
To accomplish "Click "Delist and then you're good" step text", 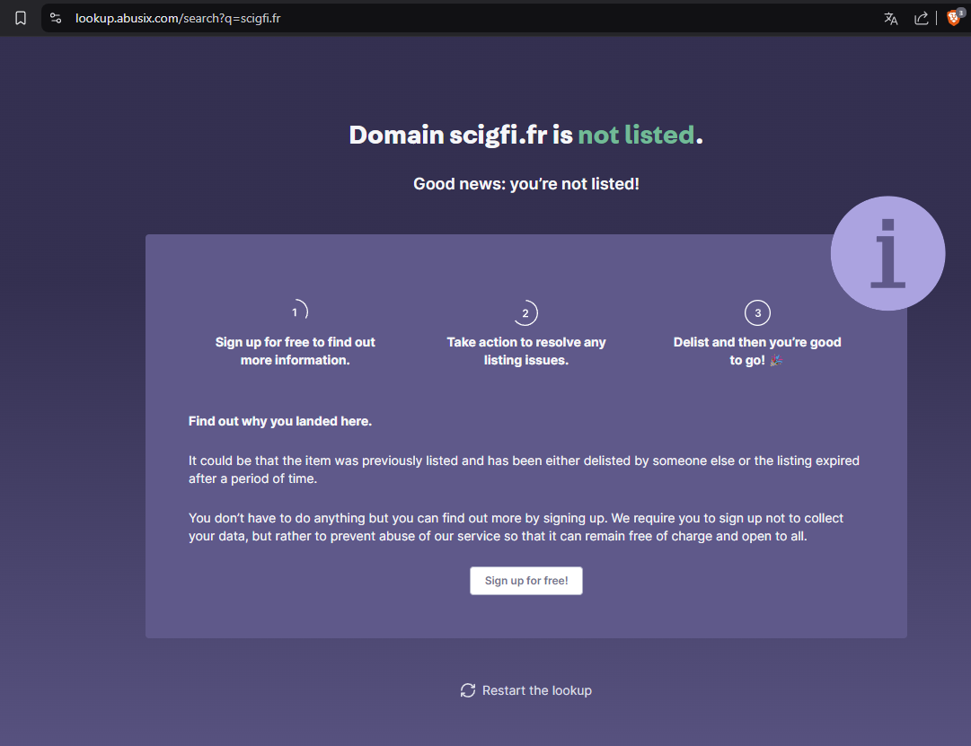I will click(757, 342).
